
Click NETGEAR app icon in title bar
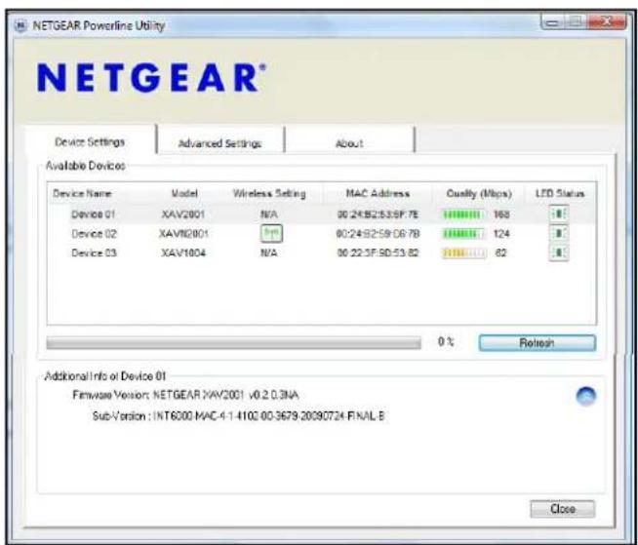click(20, 25)
